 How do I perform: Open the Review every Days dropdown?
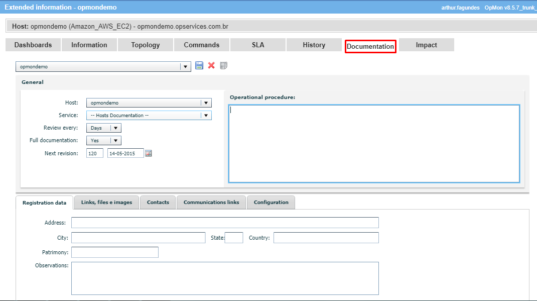(116, 128)
